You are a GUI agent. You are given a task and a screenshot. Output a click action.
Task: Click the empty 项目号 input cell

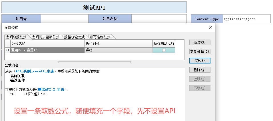65,19
